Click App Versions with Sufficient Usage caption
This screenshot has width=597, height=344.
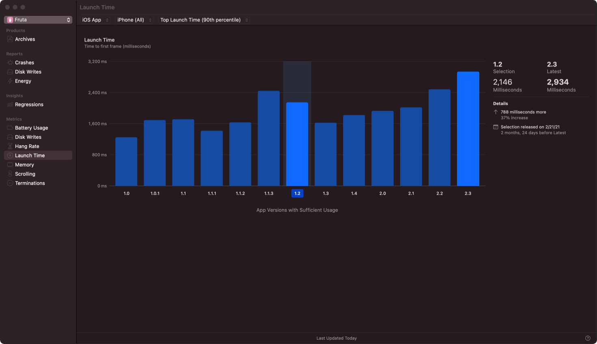point(297,210)
